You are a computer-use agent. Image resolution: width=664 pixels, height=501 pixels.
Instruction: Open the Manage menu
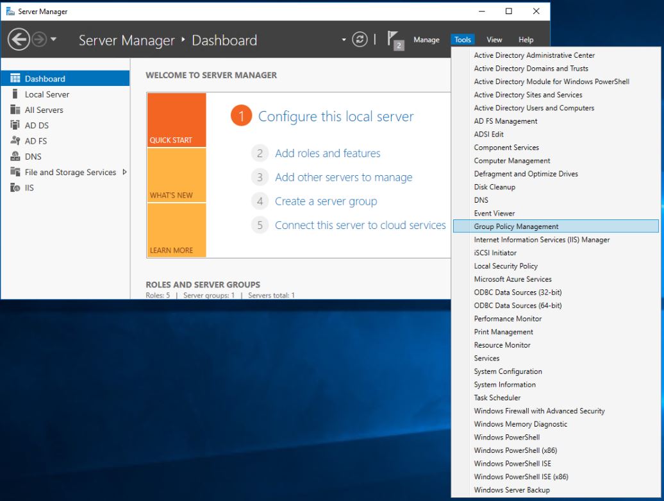(x=426, y=40)
